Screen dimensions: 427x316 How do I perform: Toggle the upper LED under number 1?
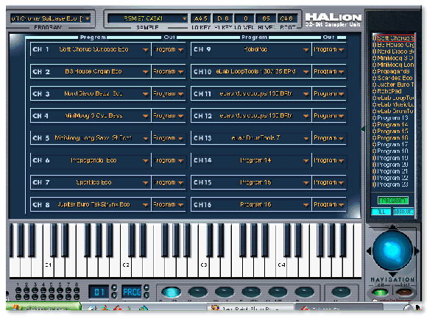point(18,290)
